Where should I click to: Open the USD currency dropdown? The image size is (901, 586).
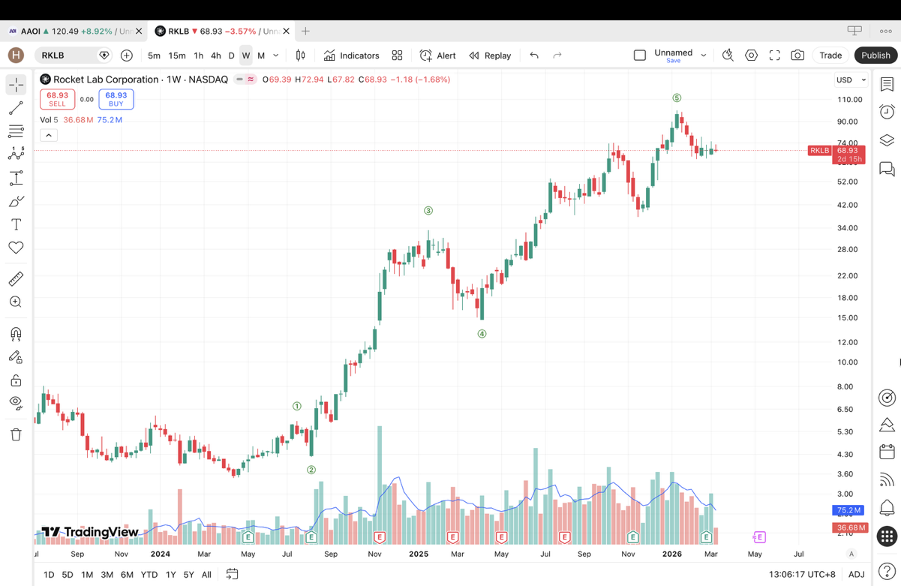(x=851, y=80)
